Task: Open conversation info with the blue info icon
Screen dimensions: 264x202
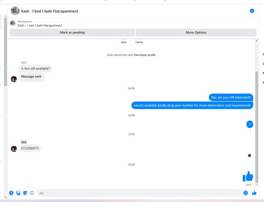Action: click(252, 11)
